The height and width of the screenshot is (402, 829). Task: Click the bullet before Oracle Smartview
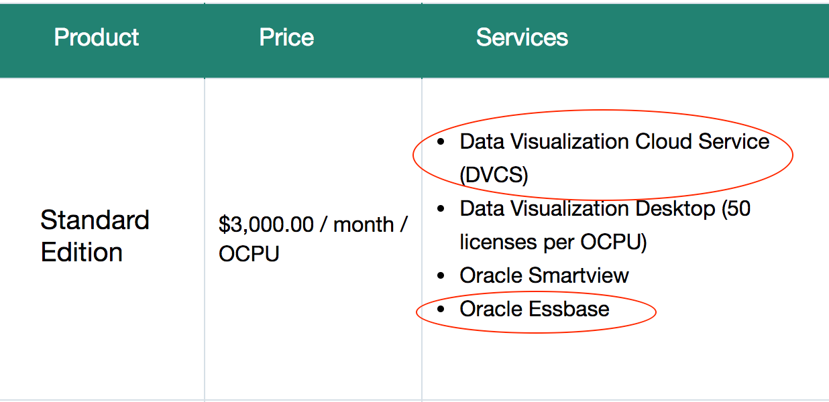pyautogui.click(x=441, y=276)
